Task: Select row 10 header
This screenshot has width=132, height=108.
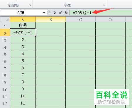Action: point(5,89)
